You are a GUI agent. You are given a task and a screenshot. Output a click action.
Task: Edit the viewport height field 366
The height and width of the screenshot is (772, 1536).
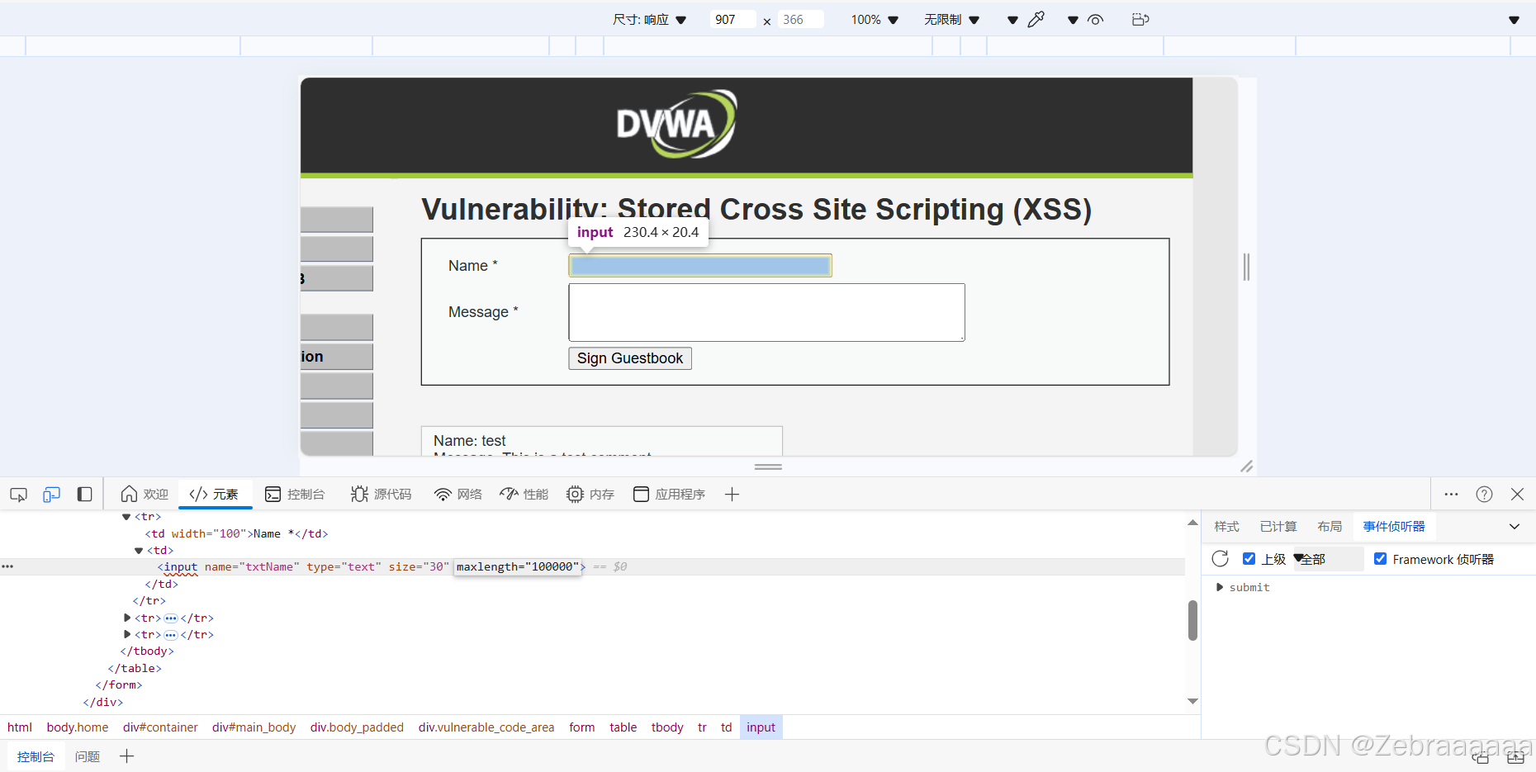click(800, 19)
